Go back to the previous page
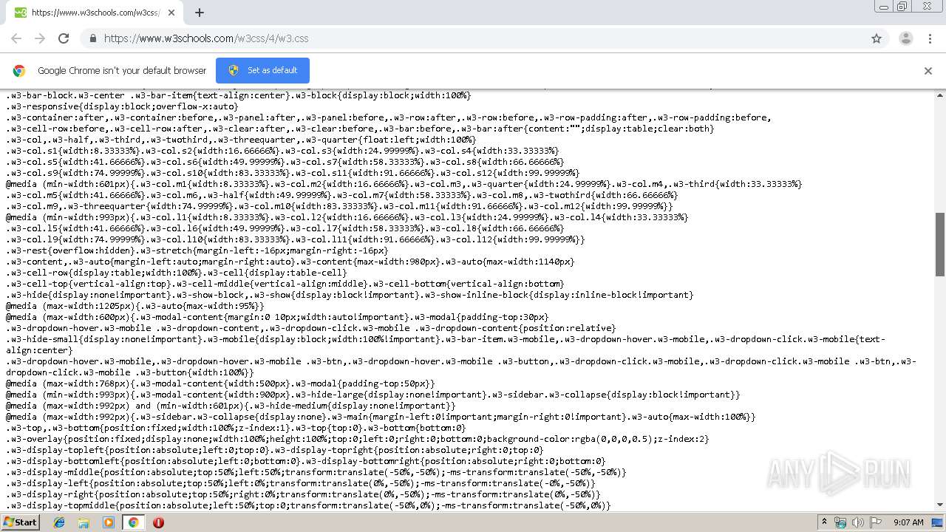 [16, 38]
